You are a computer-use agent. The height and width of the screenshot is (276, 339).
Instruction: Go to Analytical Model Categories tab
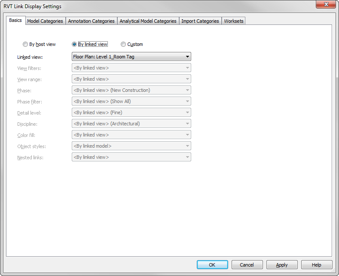[148, 21]
